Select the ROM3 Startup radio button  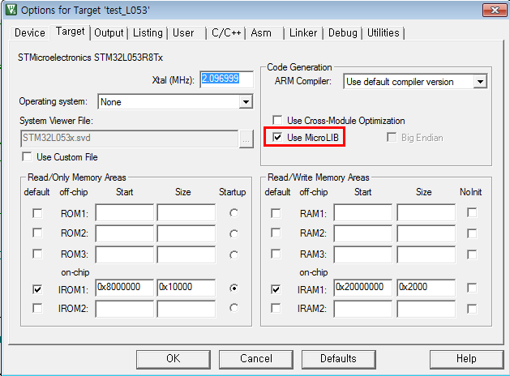pyautogui.click(x=234, y=254)
